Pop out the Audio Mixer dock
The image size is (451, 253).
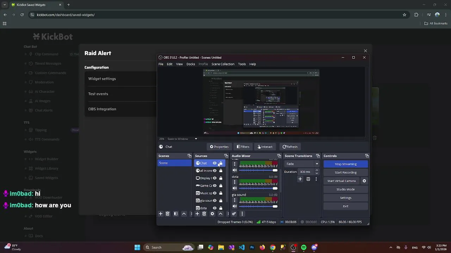click(279, 156)
